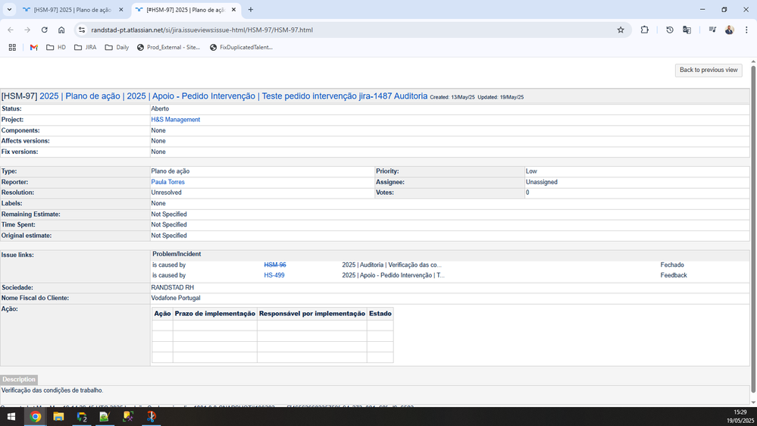Open Prod_External Site bookmark
The image size is (757, 426).
coord(168,47)
